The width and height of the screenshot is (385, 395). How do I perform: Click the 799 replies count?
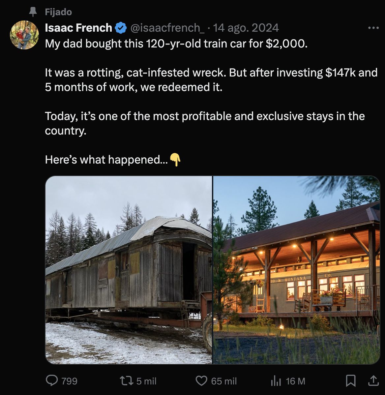point(69,381)
